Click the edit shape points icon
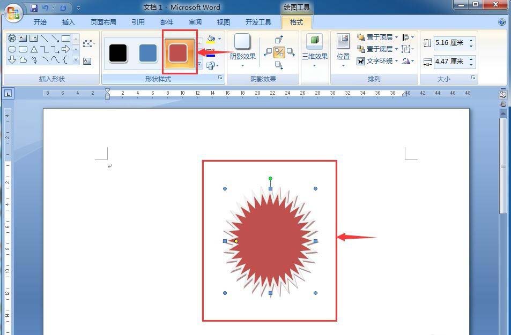 [x=87, y=43]
